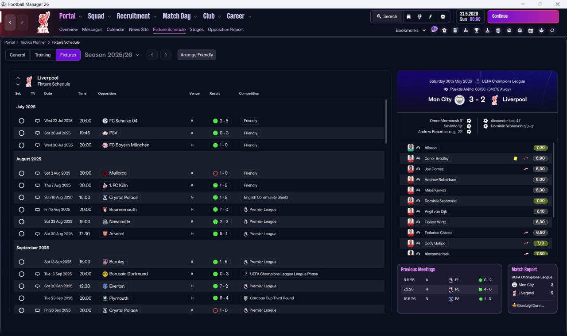Select the Everton fixture radio button

(x=21, y=286)
